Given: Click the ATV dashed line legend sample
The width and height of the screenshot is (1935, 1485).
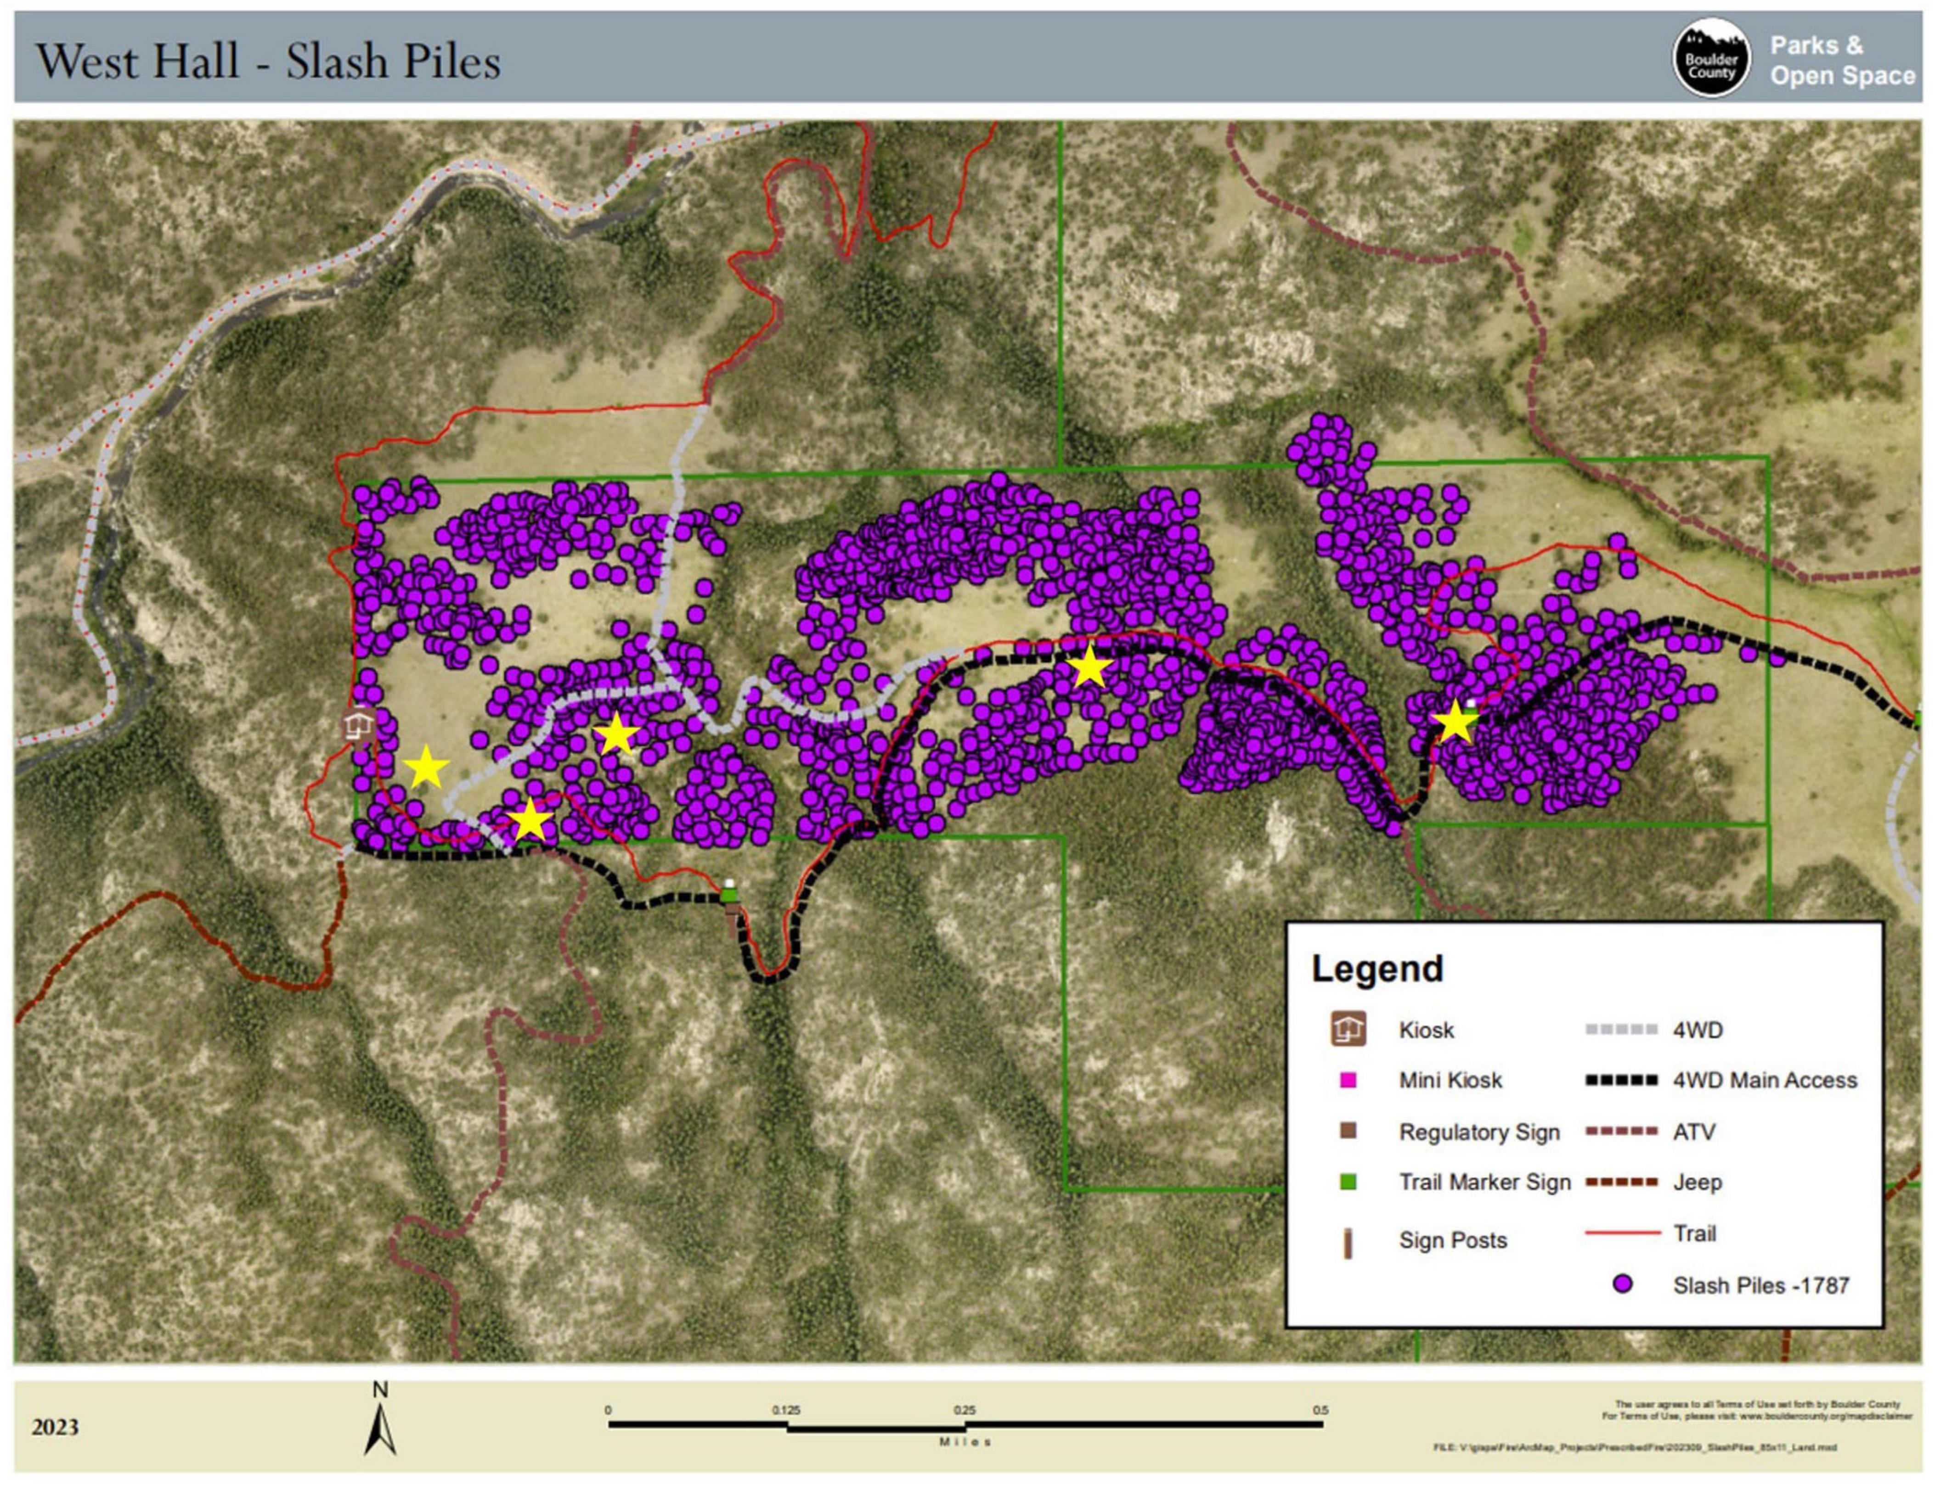Looking at the screenshot, I should (1620, 1132).
